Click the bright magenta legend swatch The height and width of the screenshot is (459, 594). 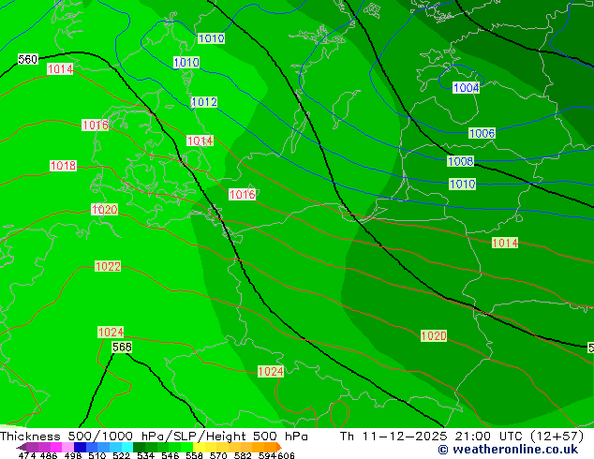click(x=56, y=447)
